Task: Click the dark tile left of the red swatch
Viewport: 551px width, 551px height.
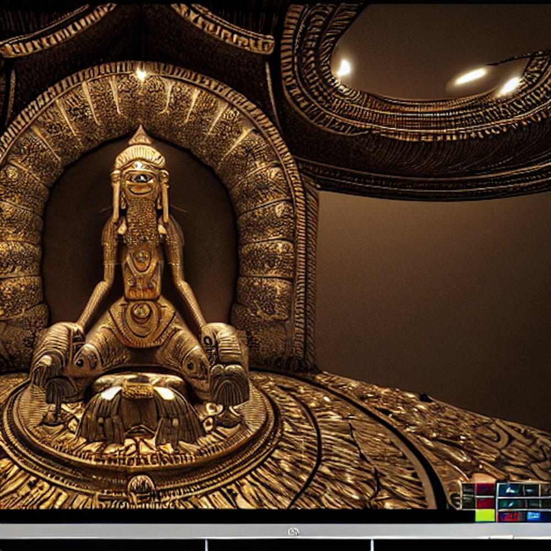Action: coord(468,503)
